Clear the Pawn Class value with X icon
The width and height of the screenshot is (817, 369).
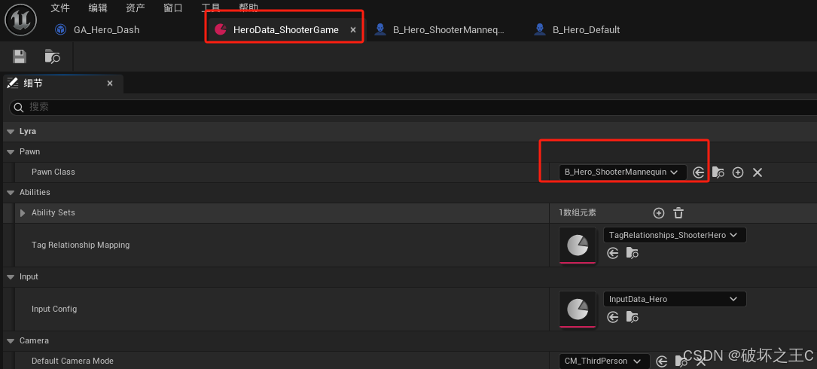758,172
